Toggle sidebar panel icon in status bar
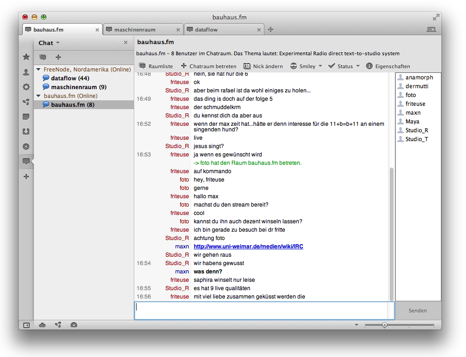The height and width of the screenshot is (357, 466). click(x=26, y=325)
